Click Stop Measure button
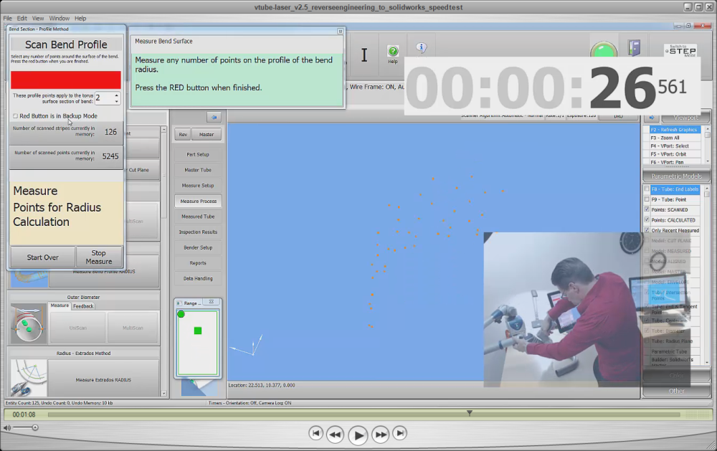This screenshot has height=451, width=717. (99, 257)
